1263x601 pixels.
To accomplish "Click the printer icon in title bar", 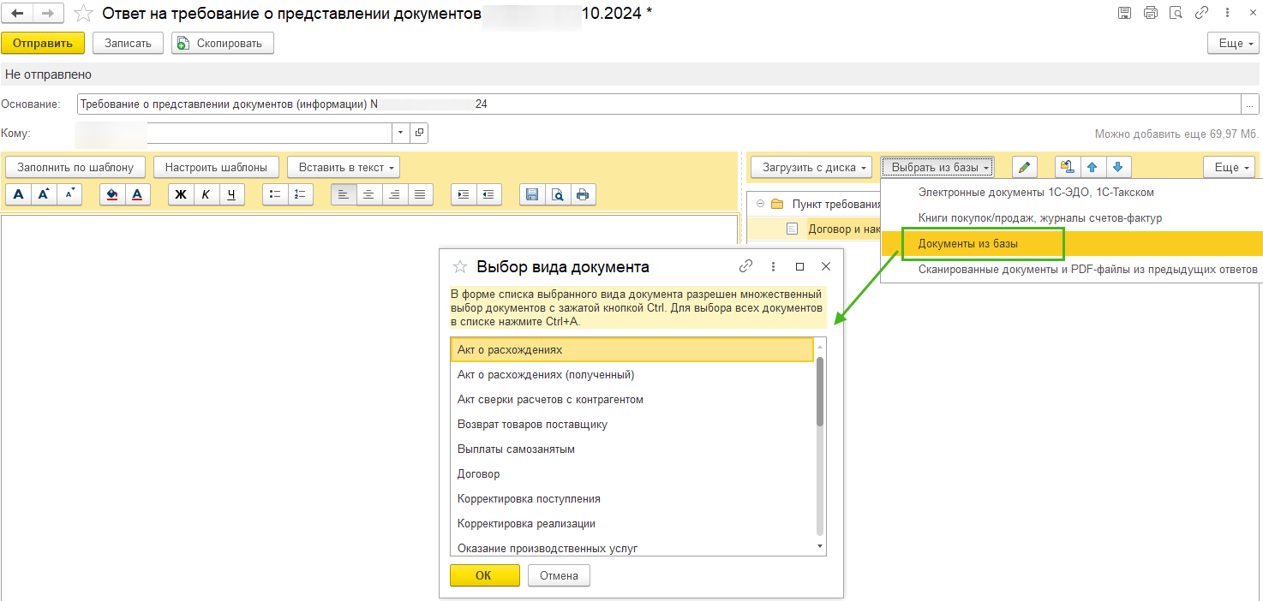I will [1150, 13].
